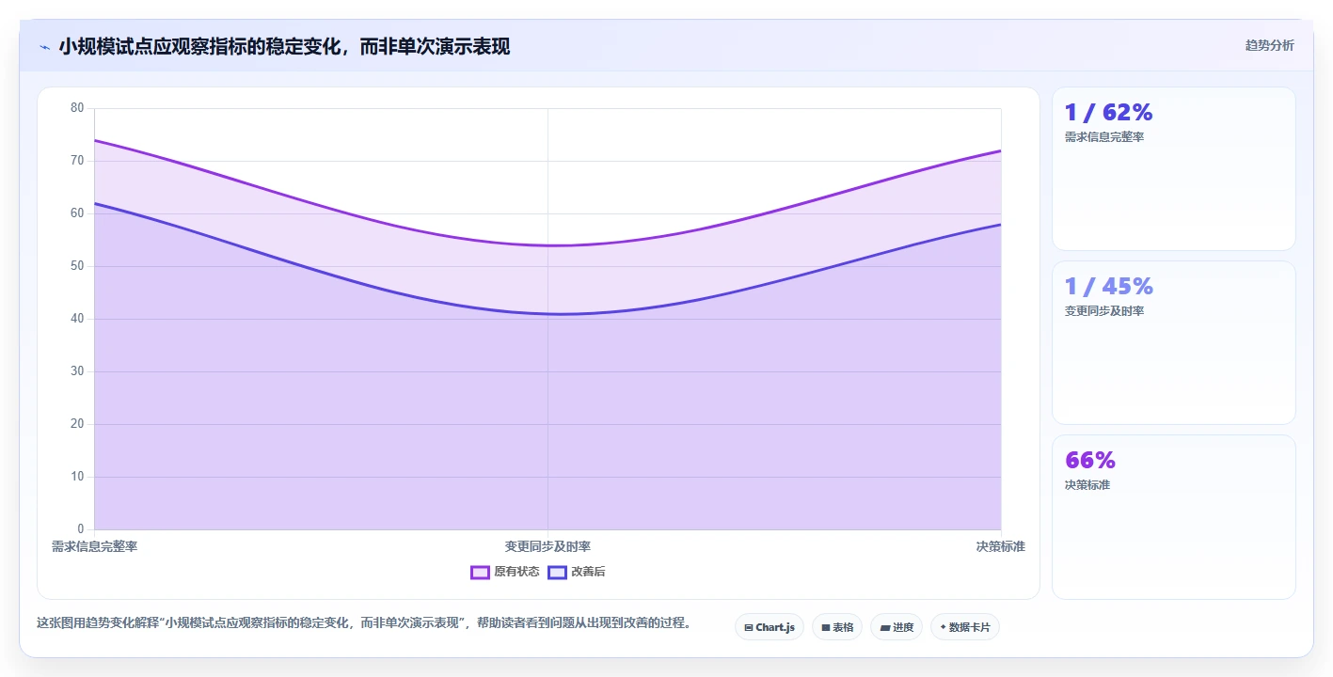Click the 0 y-axis tick label

click(81, 529)
